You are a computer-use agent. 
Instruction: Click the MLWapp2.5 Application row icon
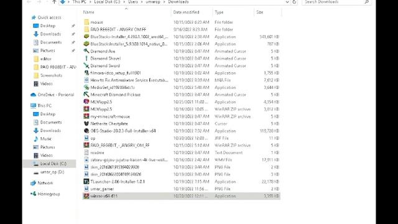coord(86,102)
